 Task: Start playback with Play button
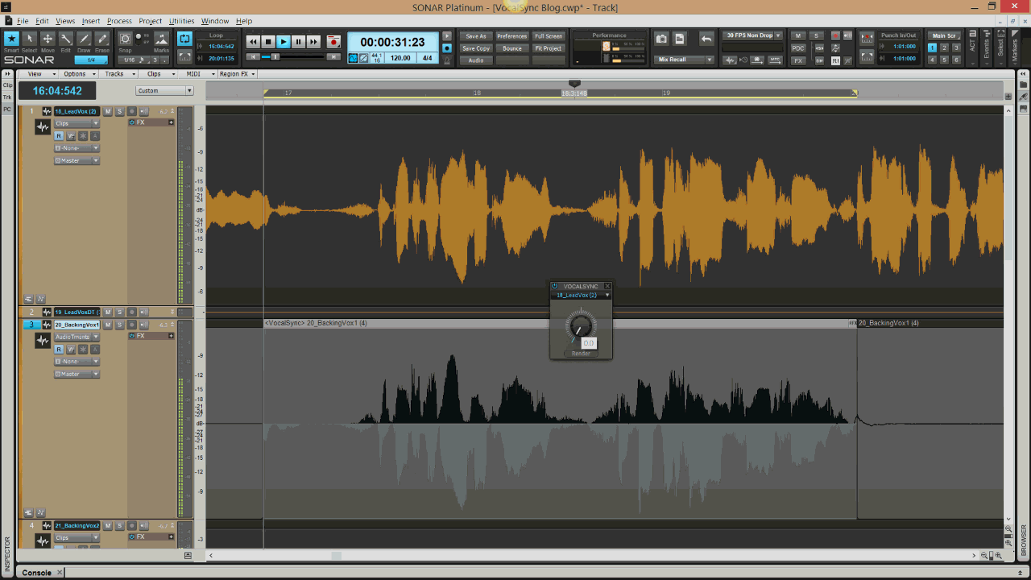tap(284, 42)
